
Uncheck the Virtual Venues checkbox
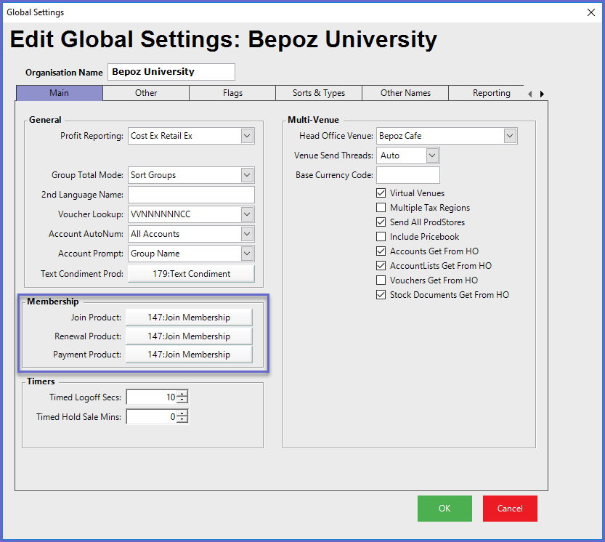(x=381, y=193)
